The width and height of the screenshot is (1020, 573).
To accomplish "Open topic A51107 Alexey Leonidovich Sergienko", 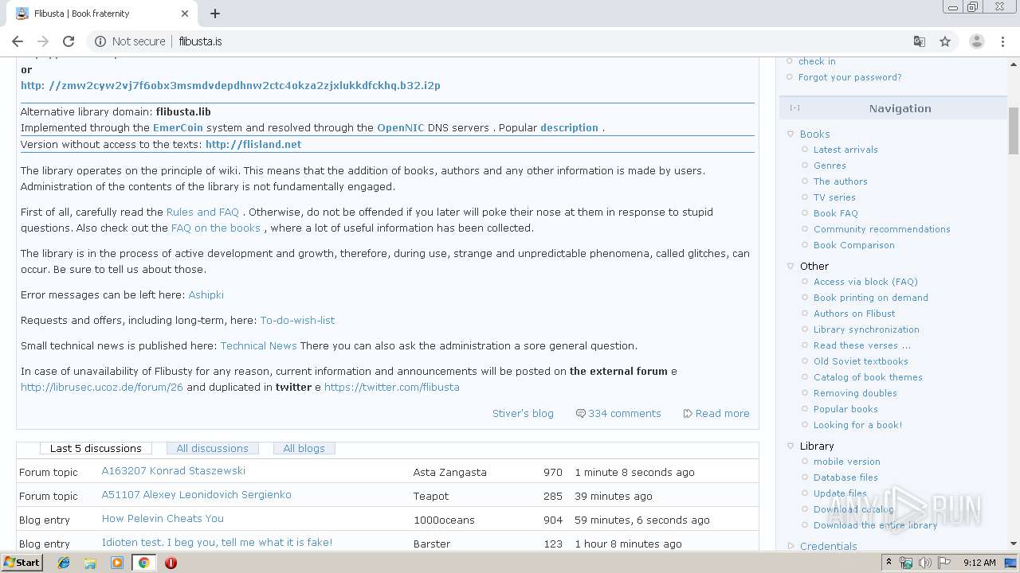I will (197, 495).
